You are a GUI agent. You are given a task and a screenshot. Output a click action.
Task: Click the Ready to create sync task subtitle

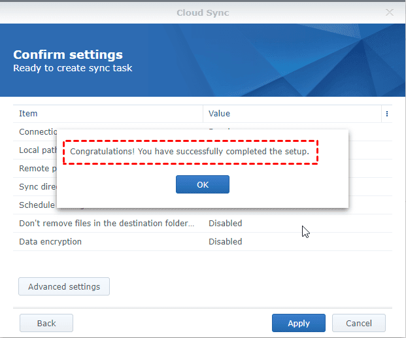(x=73, y=68)
